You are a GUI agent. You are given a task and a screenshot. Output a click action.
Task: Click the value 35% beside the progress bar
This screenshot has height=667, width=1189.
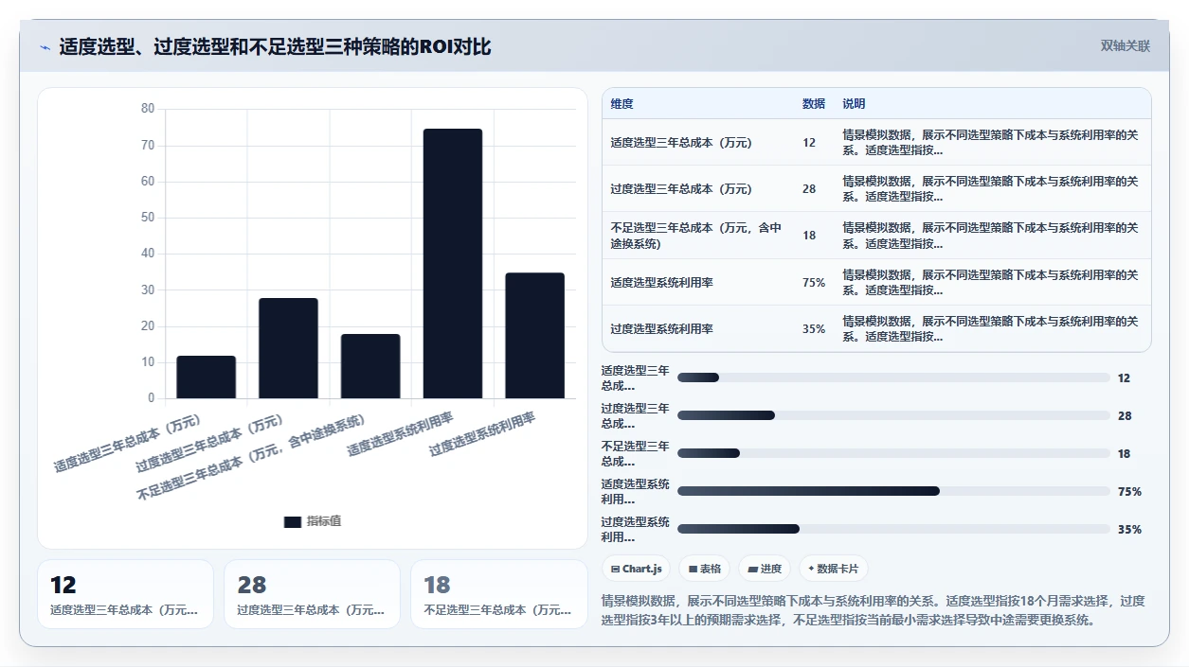tap(1129, 529)
